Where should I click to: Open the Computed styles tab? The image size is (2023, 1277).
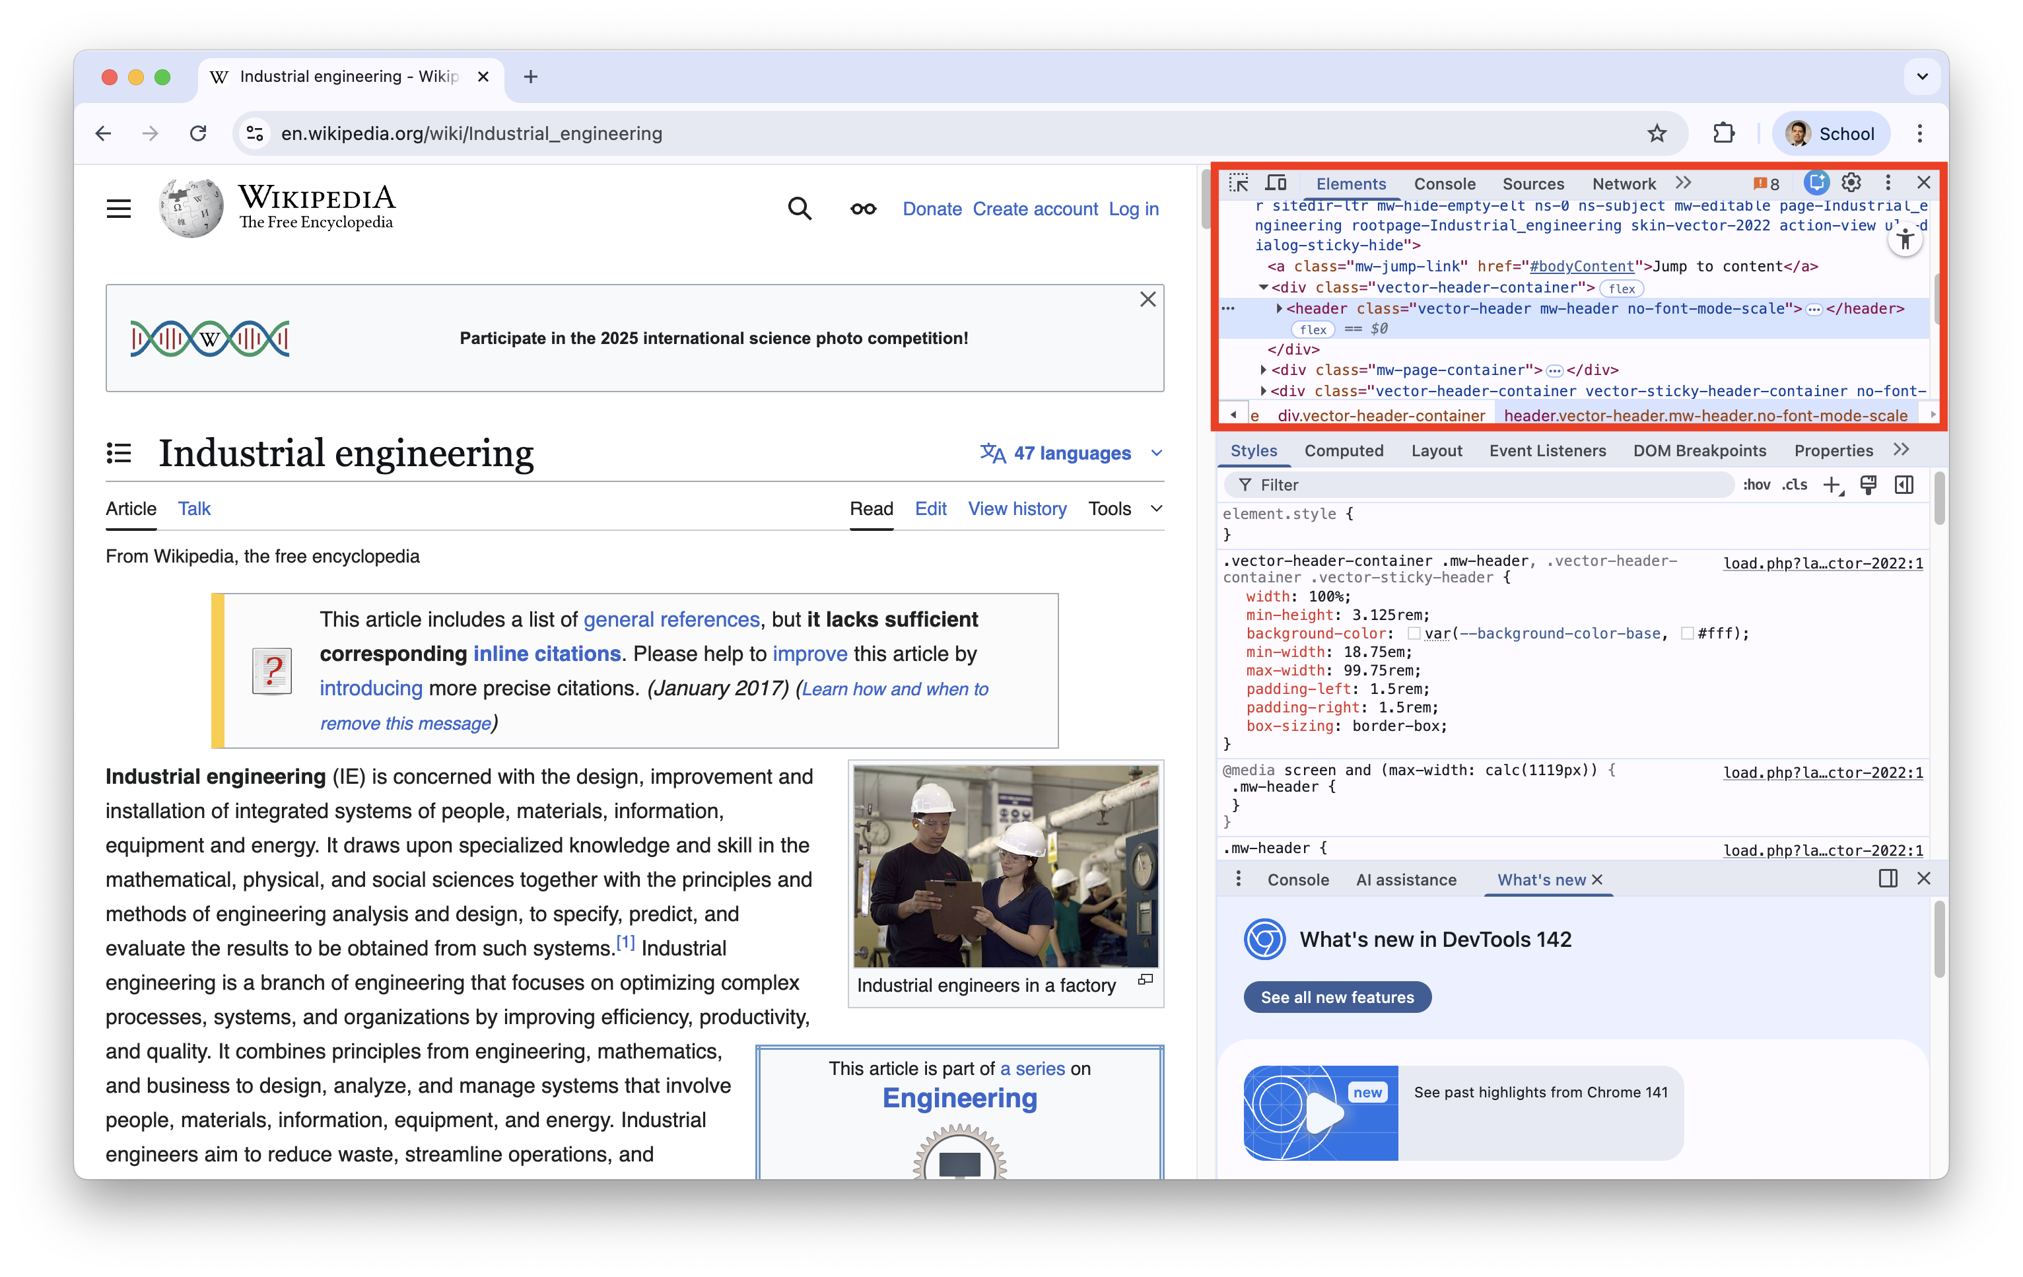click(x=1344, y=450)
